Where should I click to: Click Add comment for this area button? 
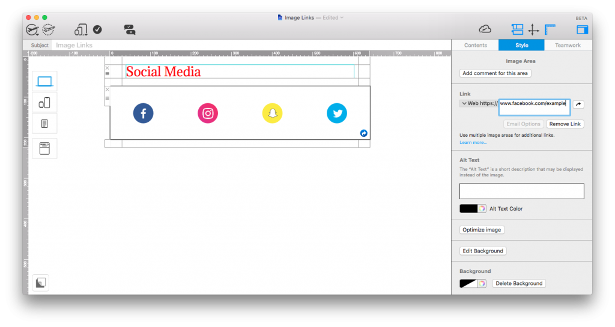(x=495, y=73)
